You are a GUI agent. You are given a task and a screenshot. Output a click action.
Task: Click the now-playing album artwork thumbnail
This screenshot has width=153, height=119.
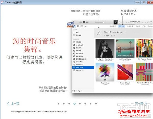coord(116,22)
